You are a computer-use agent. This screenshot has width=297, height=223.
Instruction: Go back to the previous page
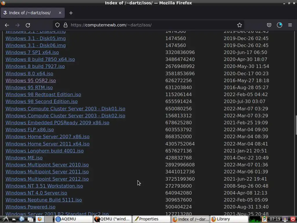point(7,25)
